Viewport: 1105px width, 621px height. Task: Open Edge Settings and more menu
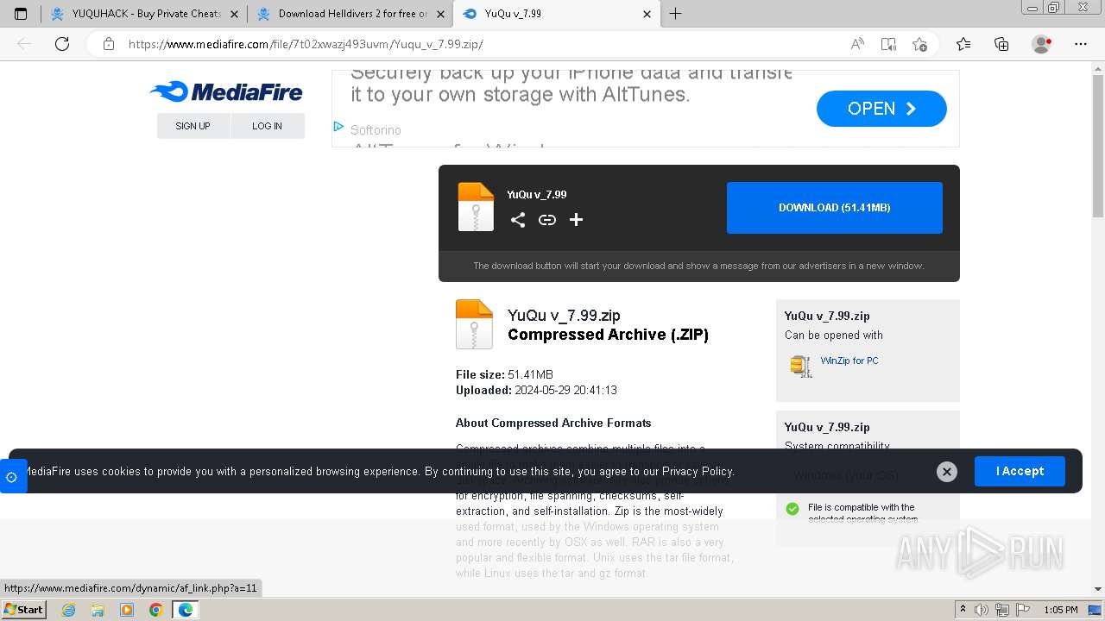coord(1081,44)
